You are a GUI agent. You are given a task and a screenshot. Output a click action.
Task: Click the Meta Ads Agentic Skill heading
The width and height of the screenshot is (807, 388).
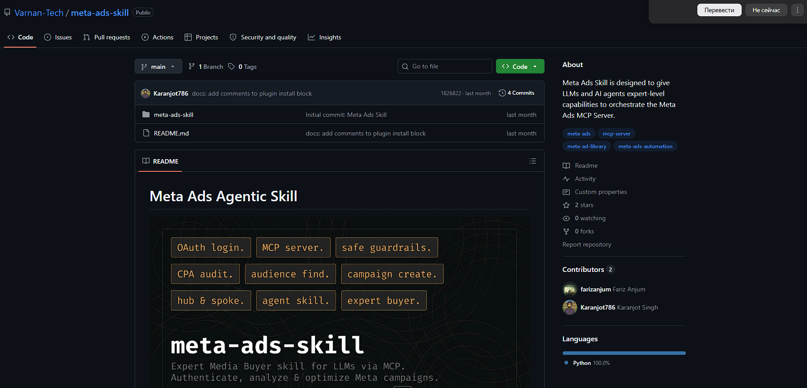click(x=224, y=196)
